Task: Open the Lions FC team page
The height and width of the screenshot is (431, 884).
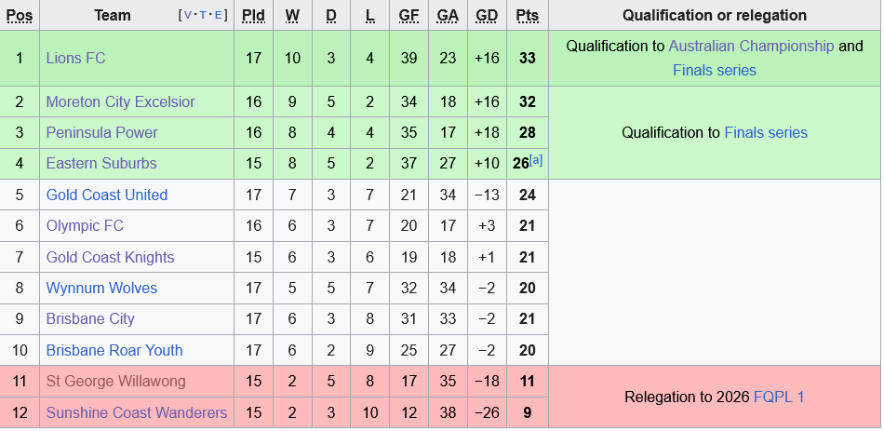Action: [x=75, y=58]
